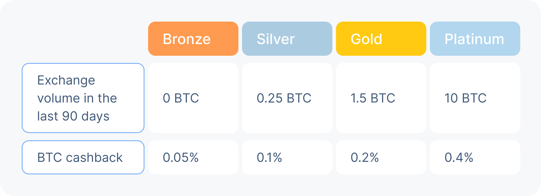The height and width of the screenshot is (196, 541).
Task: Select the required volume under Silver
Action: click(287, 98)
